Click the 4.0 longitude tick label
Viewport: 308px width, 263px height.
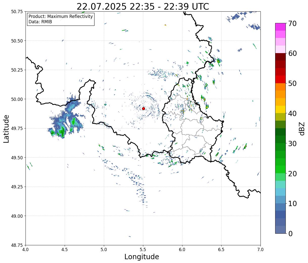[x=26, y=250]
